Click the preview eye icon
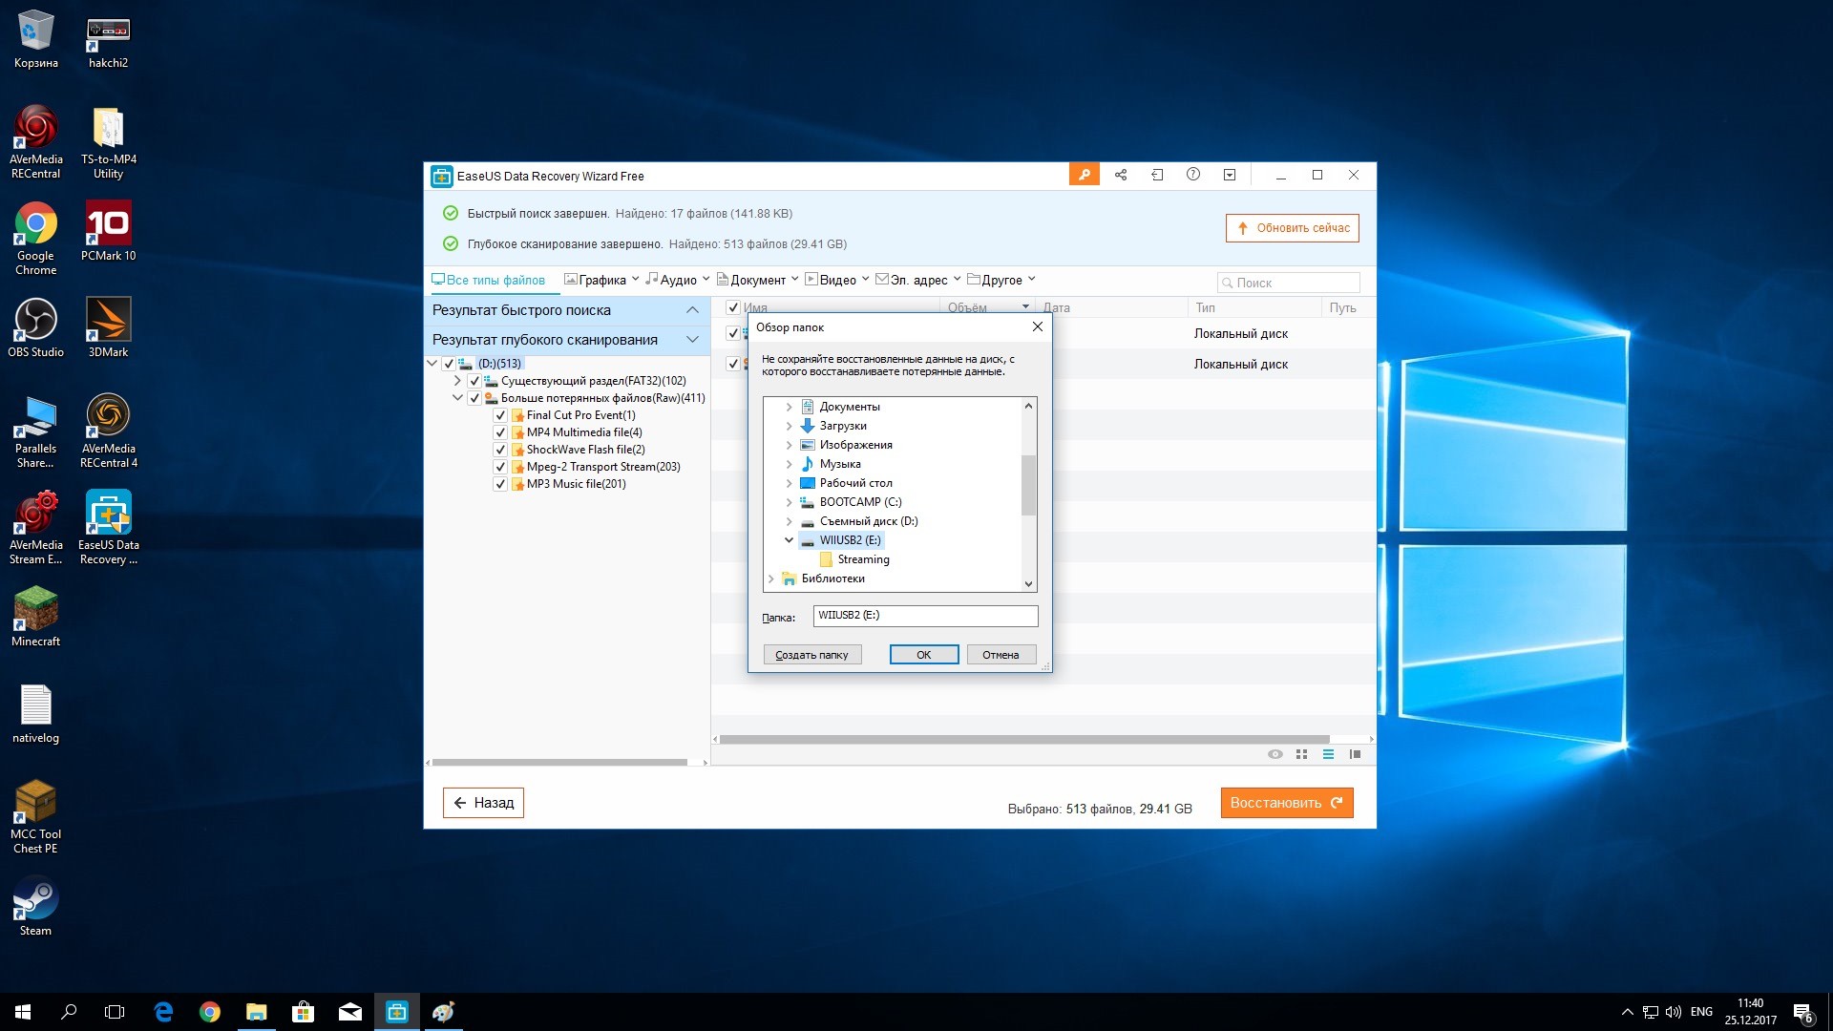The height and width of the screenshot is (1031, 1833). tap(1275, 754)
